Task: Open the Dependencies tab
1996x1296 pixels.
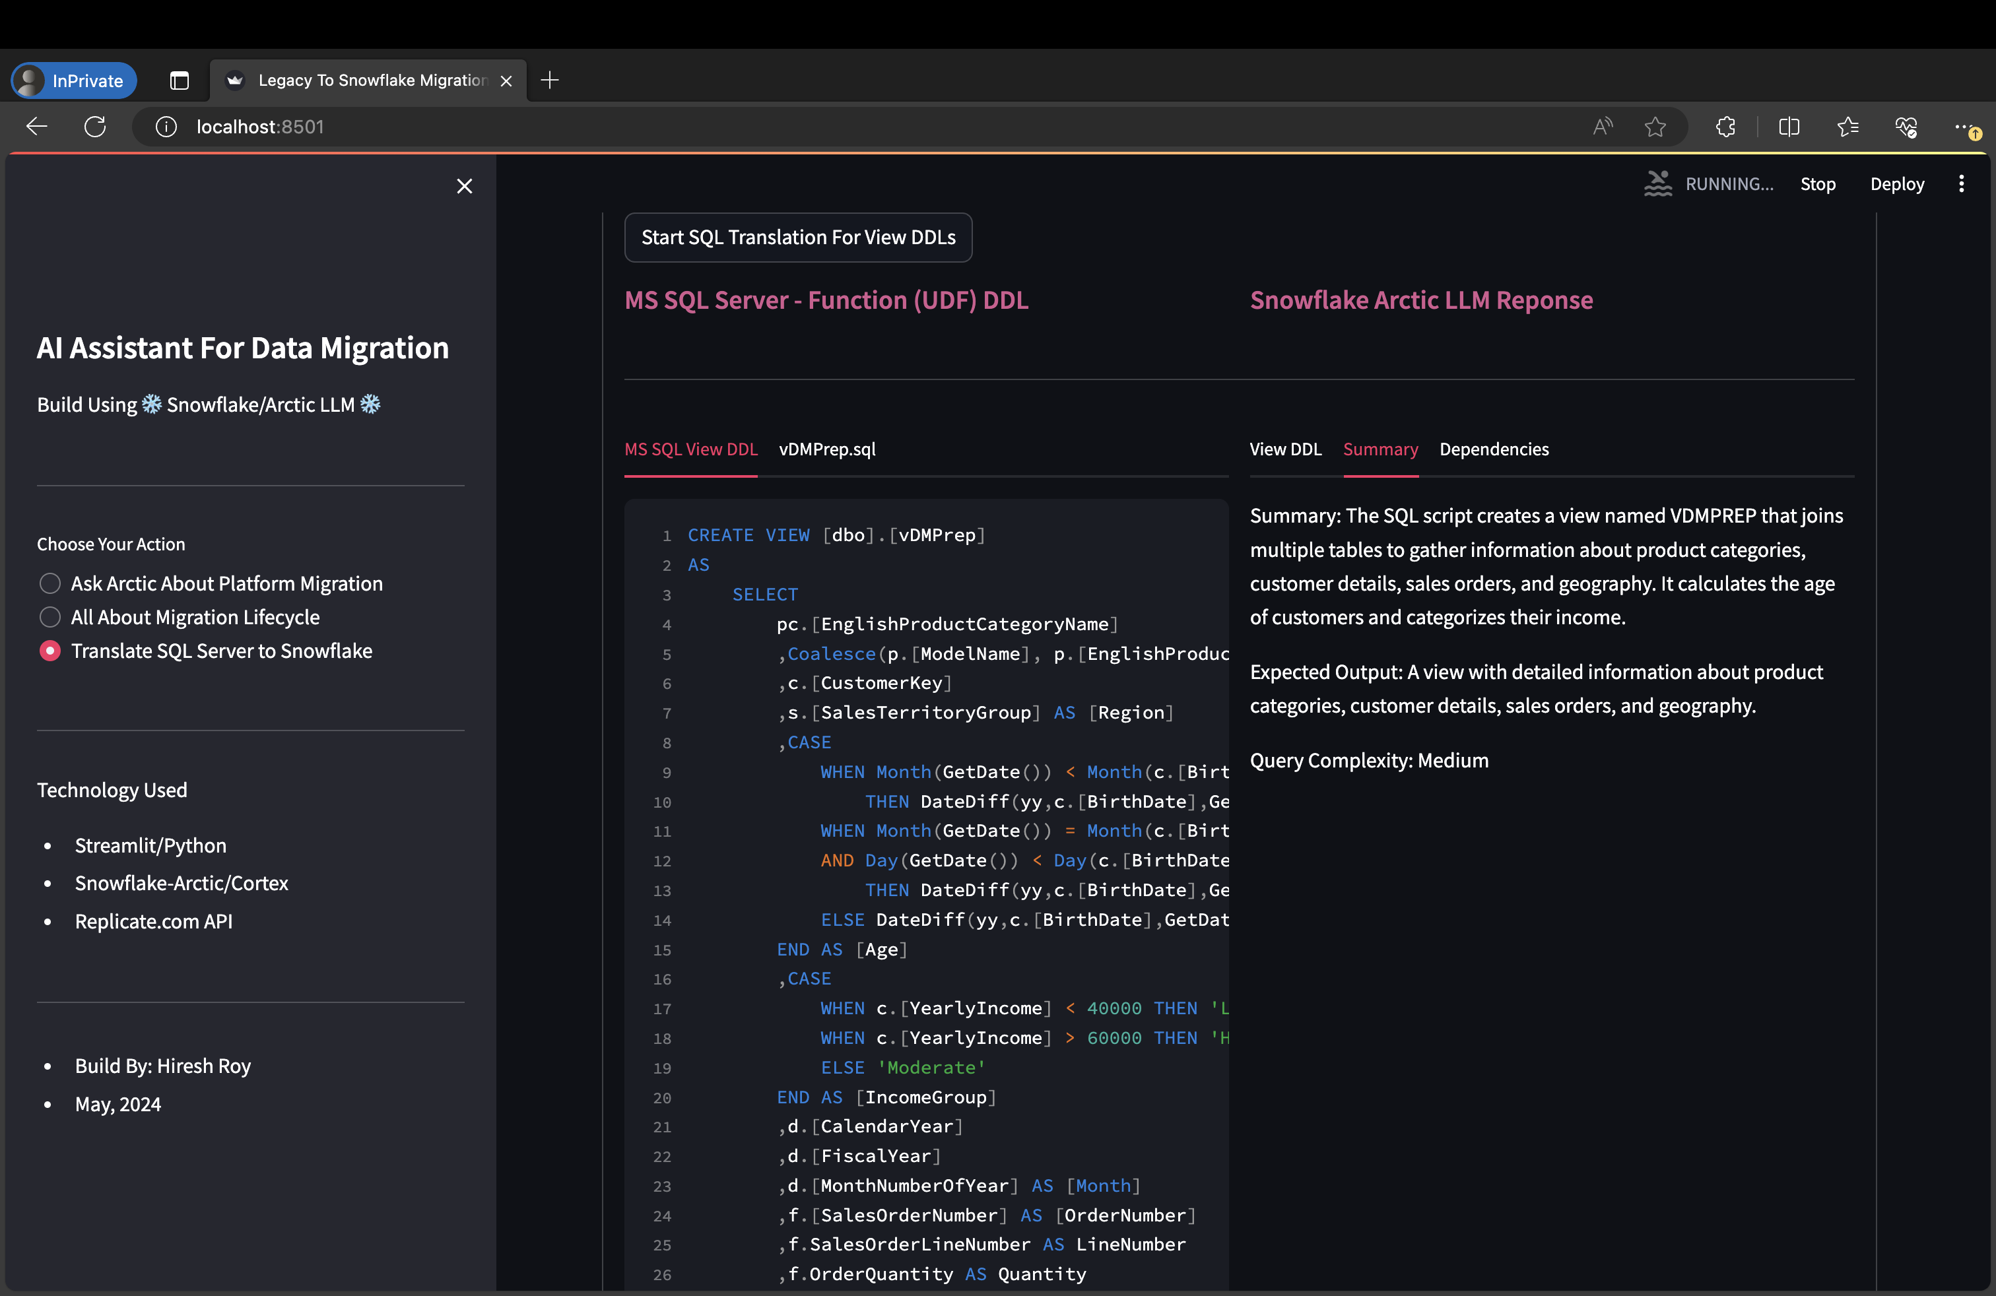Action: point(1494,449)
